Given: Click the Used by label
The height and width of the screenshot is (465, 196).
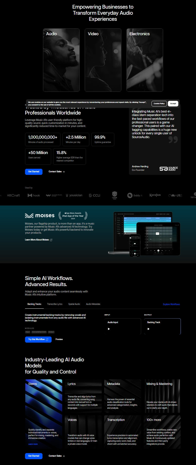Looking at the screenshot, I should pyautogui.click(x=29, y=188).
